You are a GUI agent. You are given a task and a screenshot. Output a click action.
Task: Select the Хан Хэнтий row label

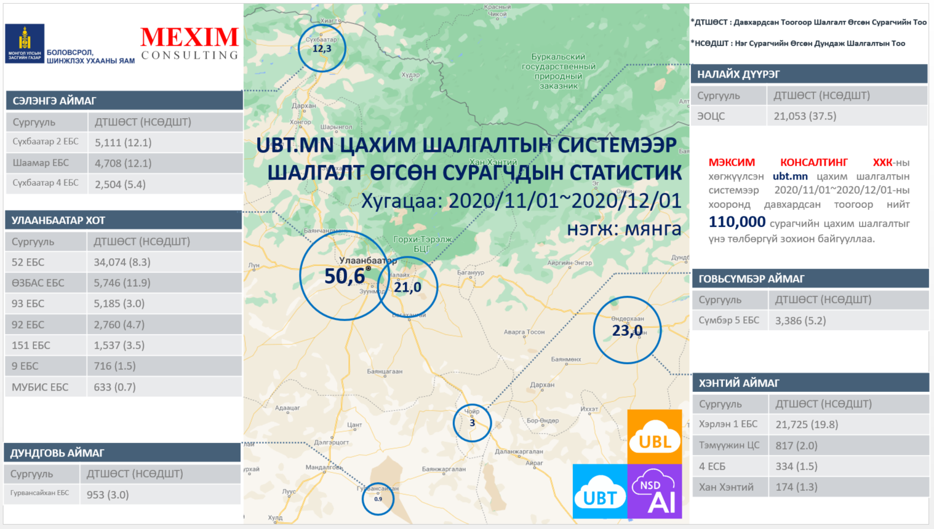point(726,487)
